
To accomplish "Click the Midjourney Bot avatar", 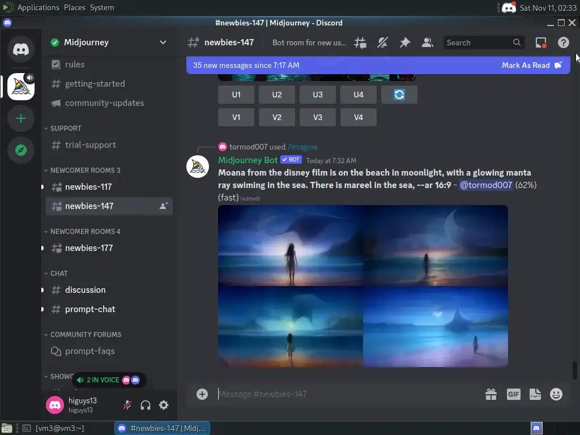I will click(x=198, y=167).
